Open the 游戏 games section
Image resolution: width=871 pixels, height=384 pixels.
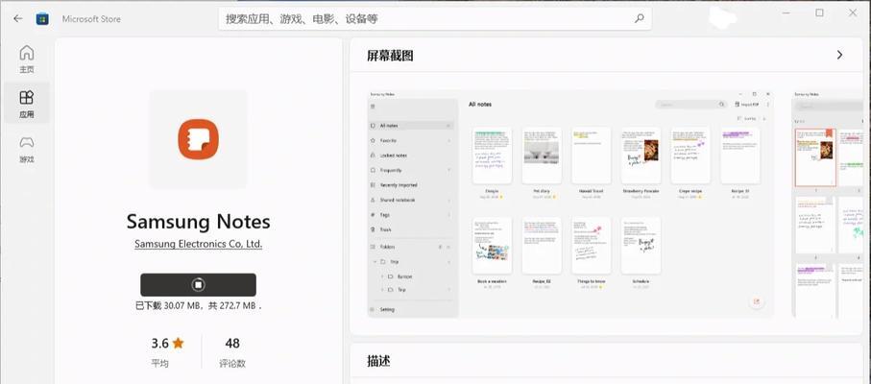click(x=27, y=149)
